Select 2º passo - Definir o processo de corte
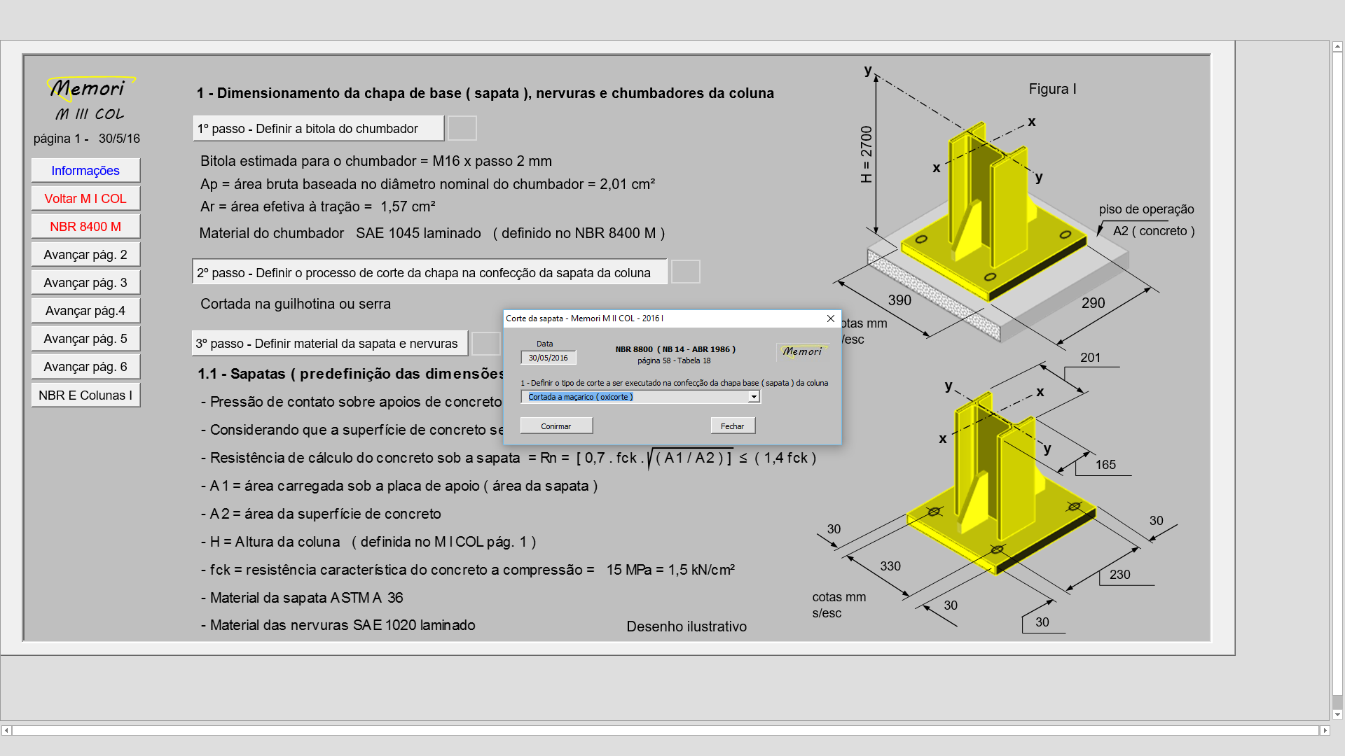Viewport: 1345px width, 756px height. [429, 272]
